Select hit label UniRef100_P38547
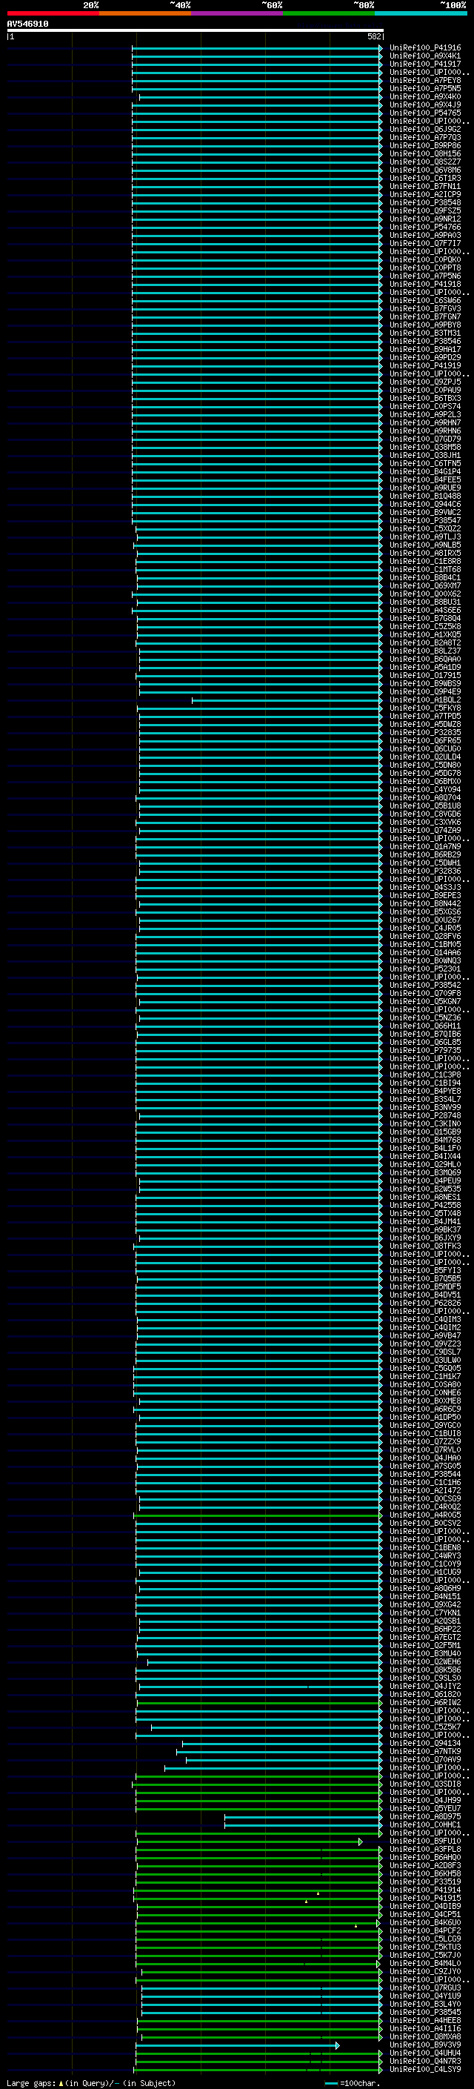Image resolution: width=474 pixels, height=2089 pixels. [425, 521]
